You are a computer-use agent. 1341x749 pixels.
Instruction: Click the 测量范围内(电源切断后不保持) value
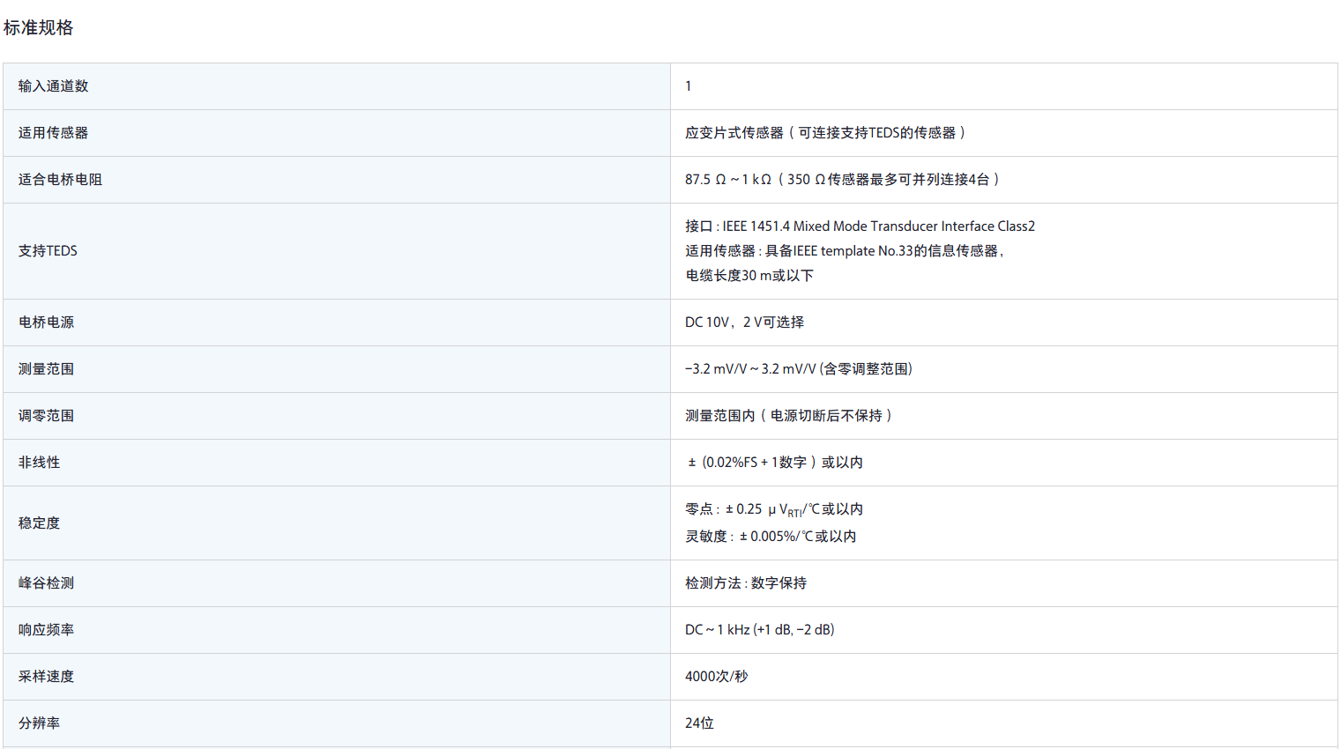789,416
